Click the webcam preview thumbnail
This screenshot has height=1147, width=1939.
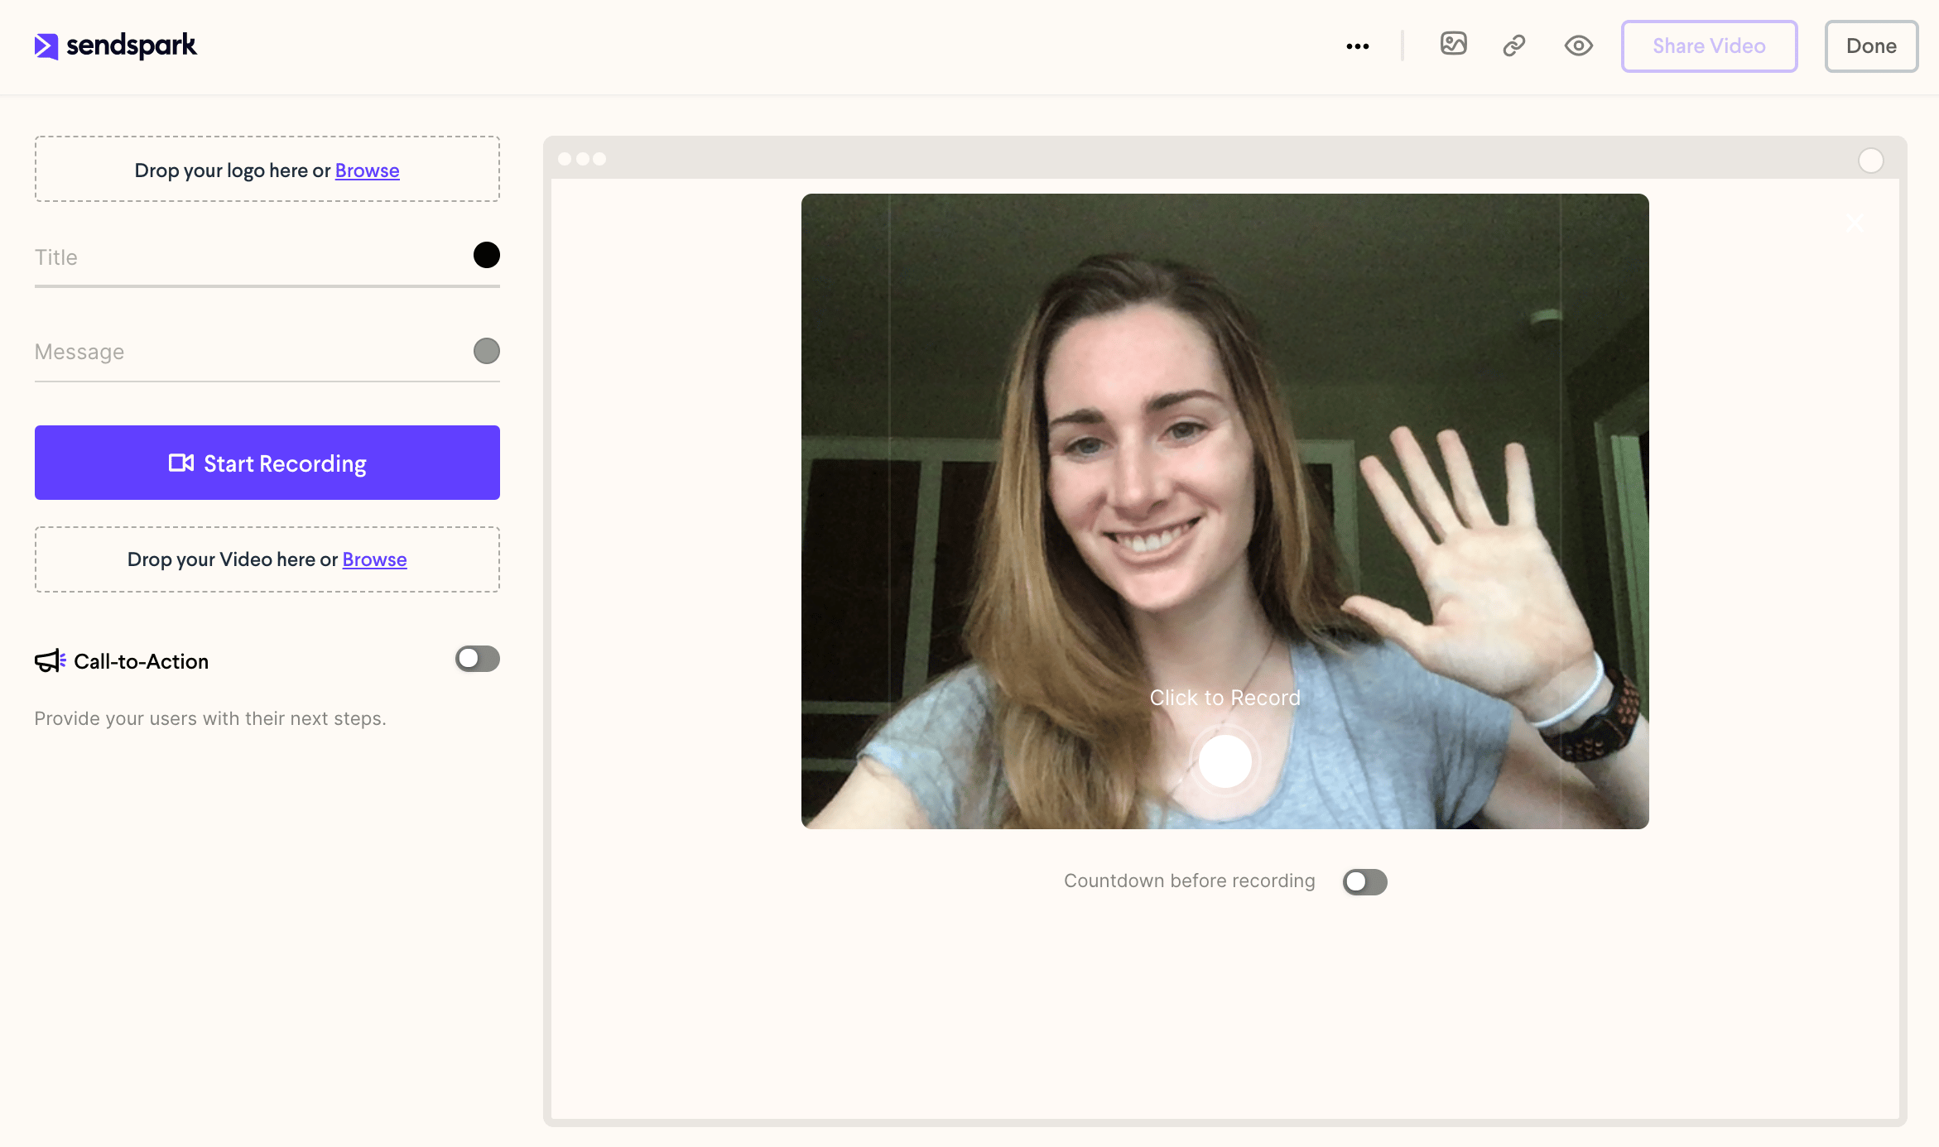[x=1225, y=511]
